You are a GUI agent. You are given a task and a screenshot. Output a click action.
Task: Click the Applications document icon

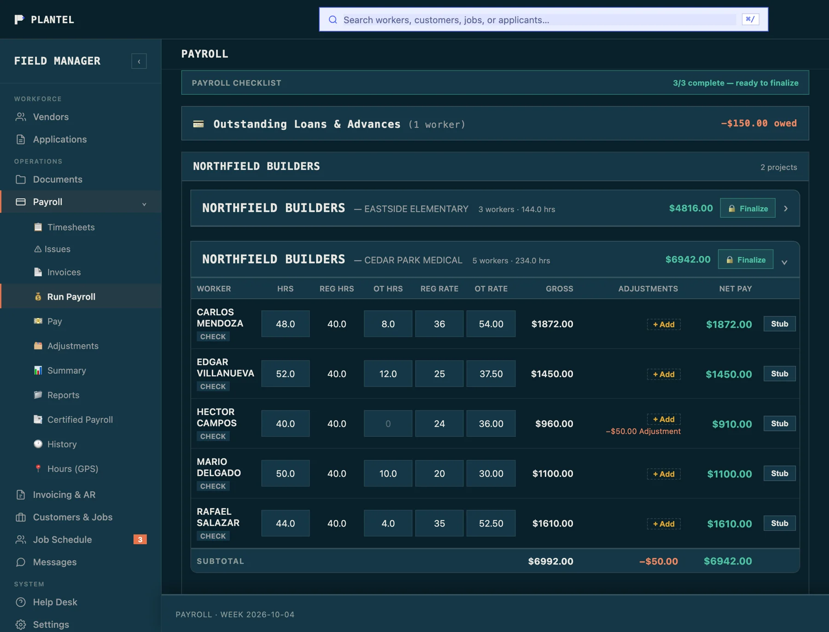(x=21, y=139)
